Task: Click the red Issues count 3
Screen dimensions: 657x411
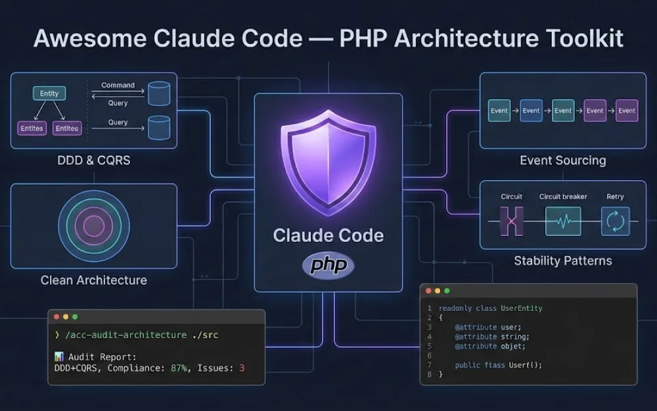Action: (x=242, y=368)
